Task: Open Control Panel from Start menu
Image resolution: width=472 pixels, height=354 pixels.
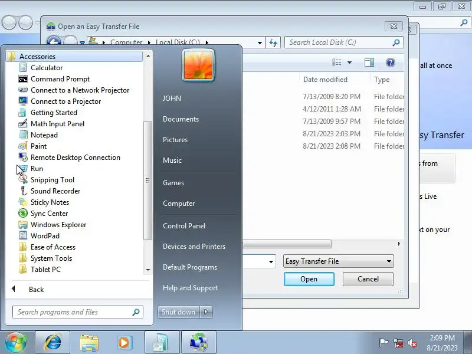Action: click(184, 226)
